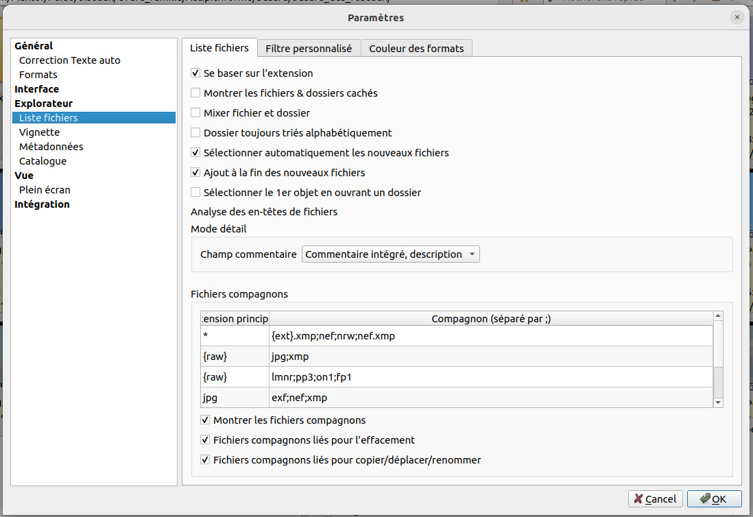753x517 pixels.
Task: Open the 'Champ commentaire' dropdown
Action: point(390,254)
